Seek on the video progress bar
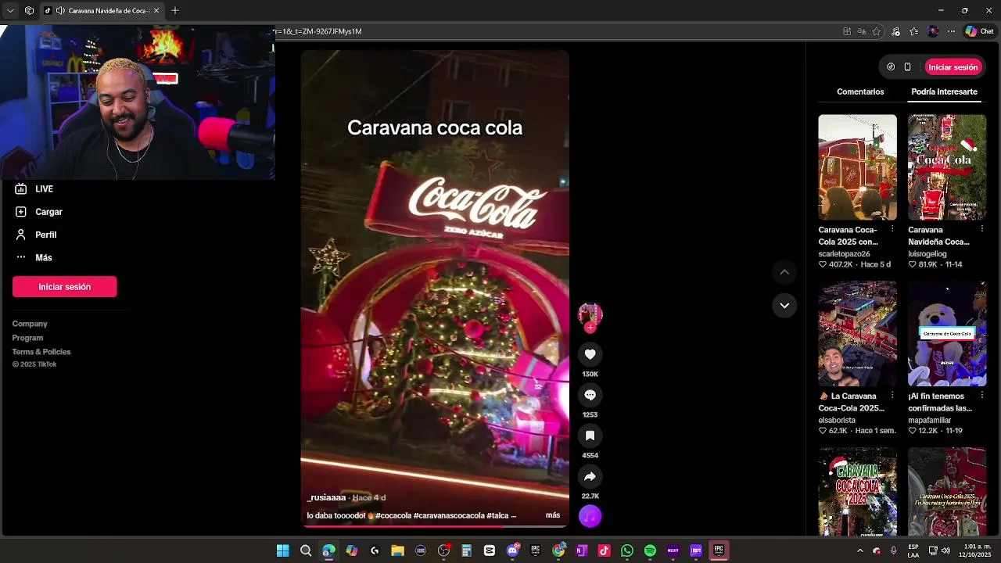This screenshot has width=1001, height=563. click(x=435, y=526)
